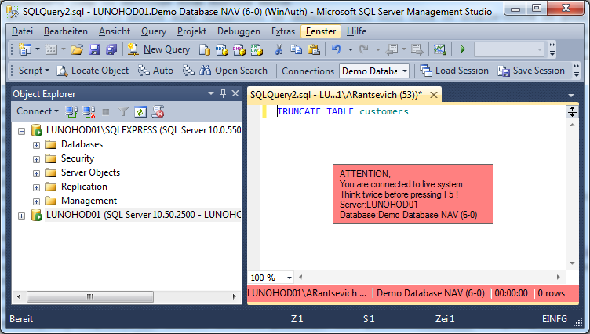Image resolution: width=590 pixels, height=334 pixels.
Task: Close the SQLQuery2.sql tab
Action: pyautogui.click(x=434, y=95)
